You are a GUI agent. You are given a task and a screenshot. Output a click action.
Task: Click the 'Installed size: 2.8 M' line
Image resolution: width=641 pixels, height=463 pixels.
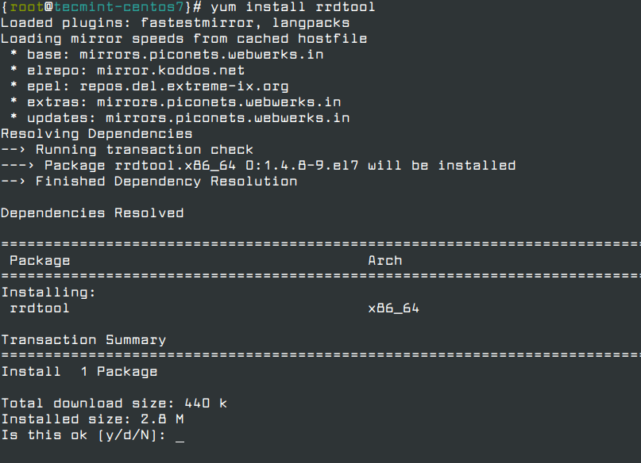pos(92,419)
